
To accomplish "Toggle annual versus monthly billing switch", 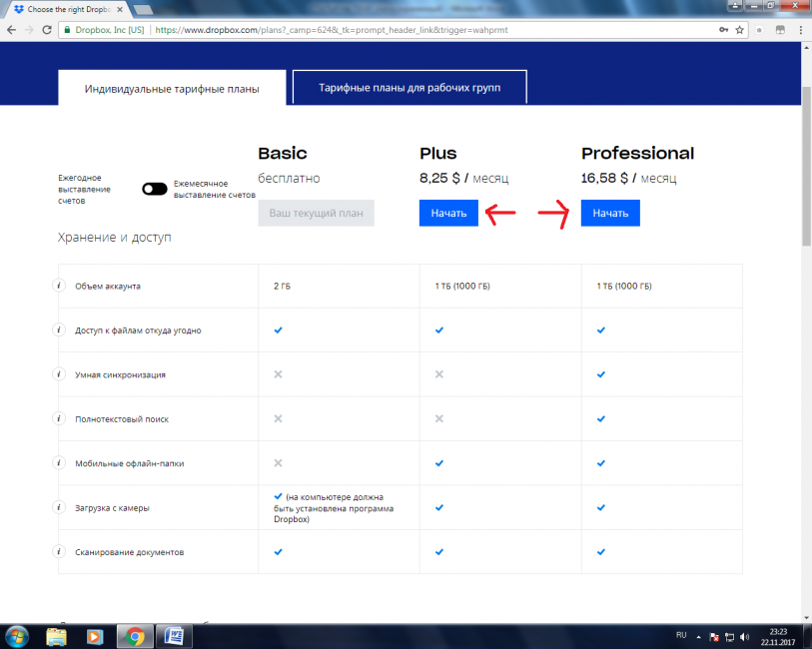I will [155, 189].
